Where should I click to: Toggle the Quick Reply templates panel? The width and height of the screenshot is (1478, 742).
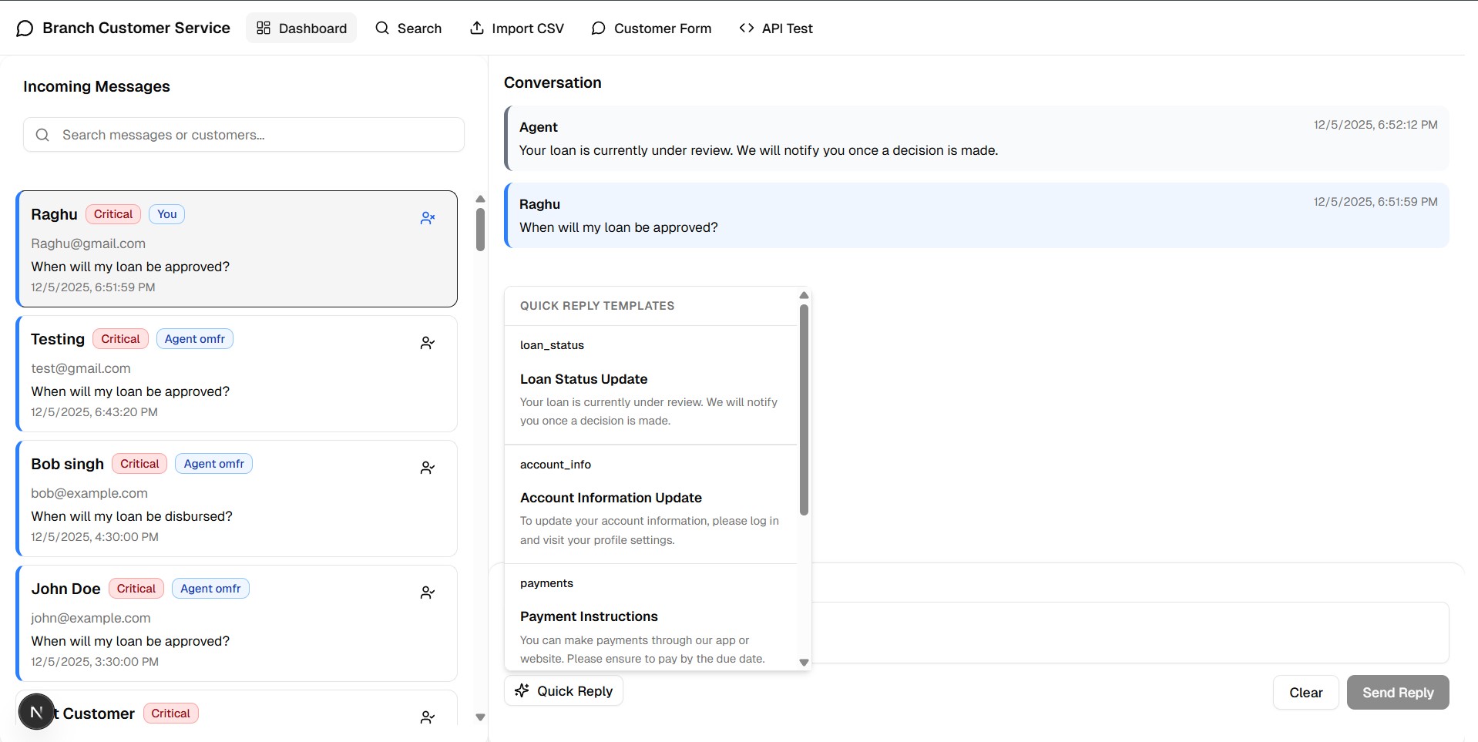coord(563,690)
